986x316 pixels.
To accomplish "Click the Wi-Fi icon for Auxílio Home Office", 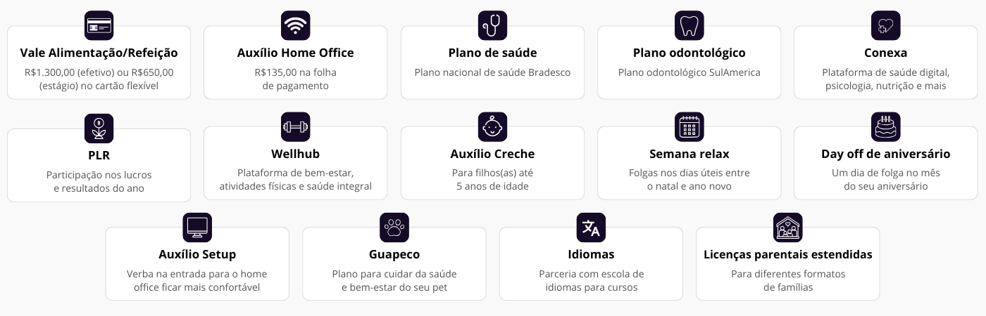I will coord(296,25).
